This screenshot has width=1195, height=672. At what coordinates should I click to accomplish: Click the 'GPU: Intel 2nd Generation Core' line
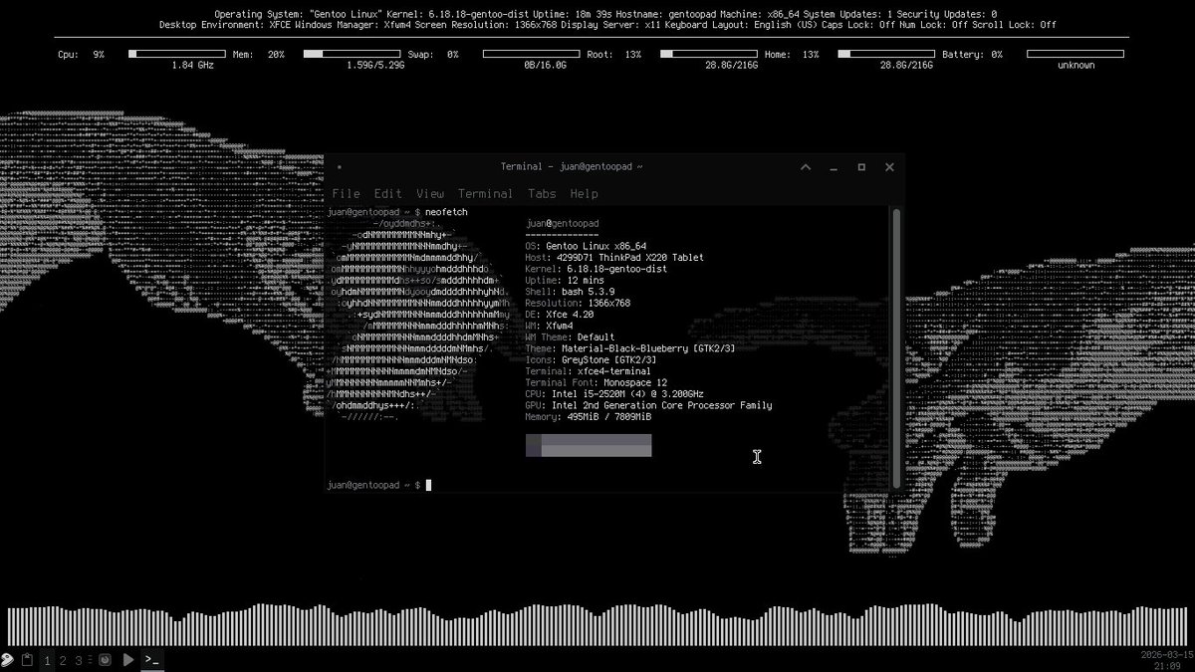click(648, 405)
